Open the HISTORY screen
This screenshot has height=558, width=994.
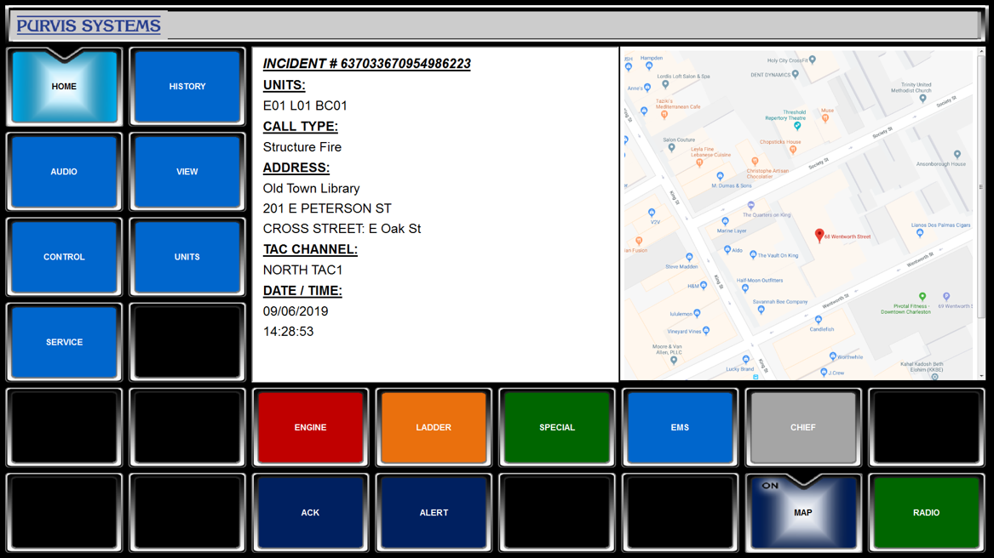187,86
